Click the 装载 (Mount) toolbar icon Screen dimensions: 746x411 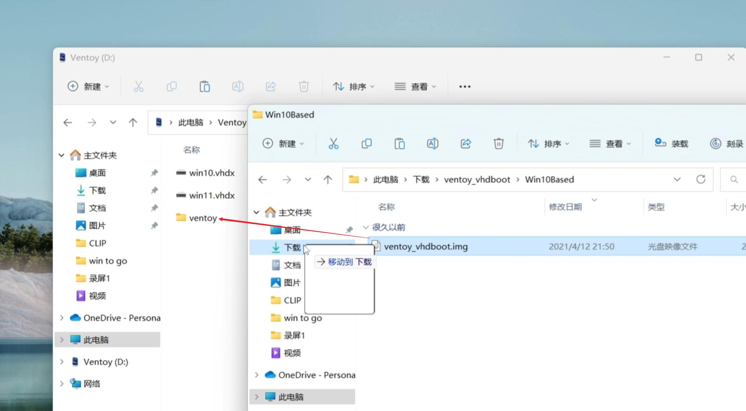click(671, 143)
